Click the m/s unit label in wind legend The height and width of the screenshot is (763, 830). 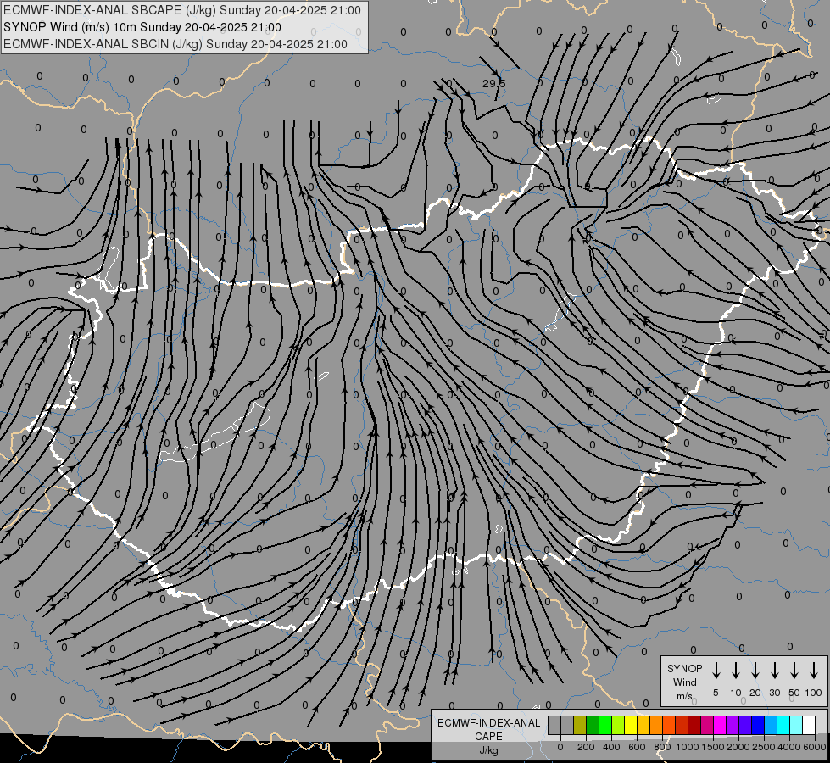pyautogui.click(x=684, y=696)
